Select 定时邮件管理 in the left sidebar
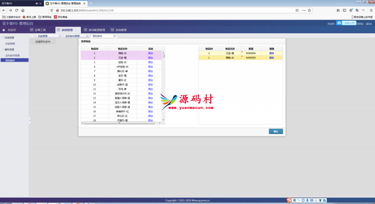This screenshot has height=204, width=375. [x=12, y=56]
